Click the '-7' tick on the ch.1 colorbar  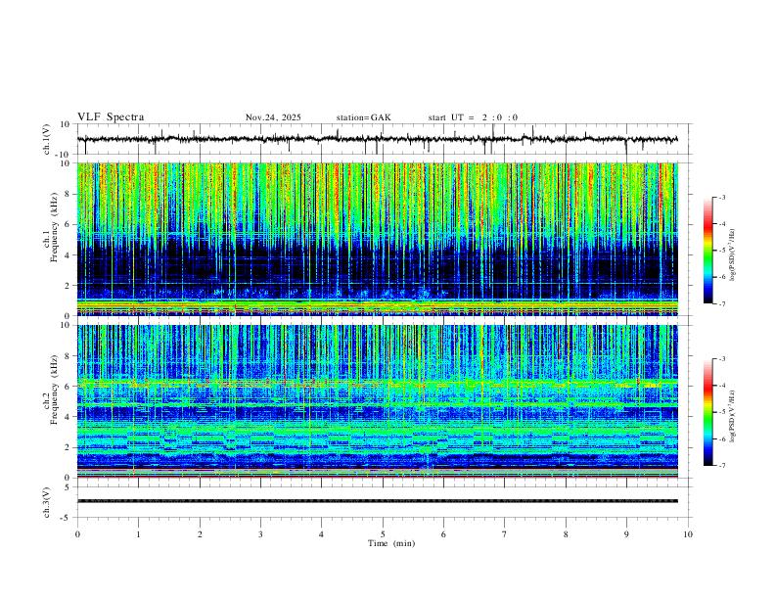point(722,304)
